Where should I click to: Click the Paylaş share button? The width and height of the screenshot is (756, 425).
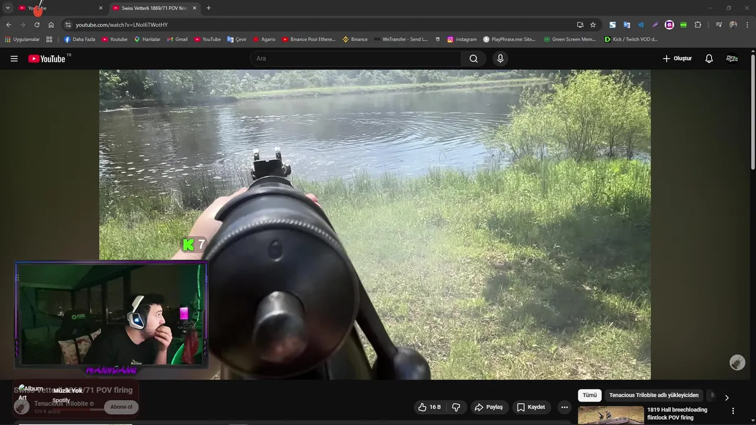(x=488, y=407)
